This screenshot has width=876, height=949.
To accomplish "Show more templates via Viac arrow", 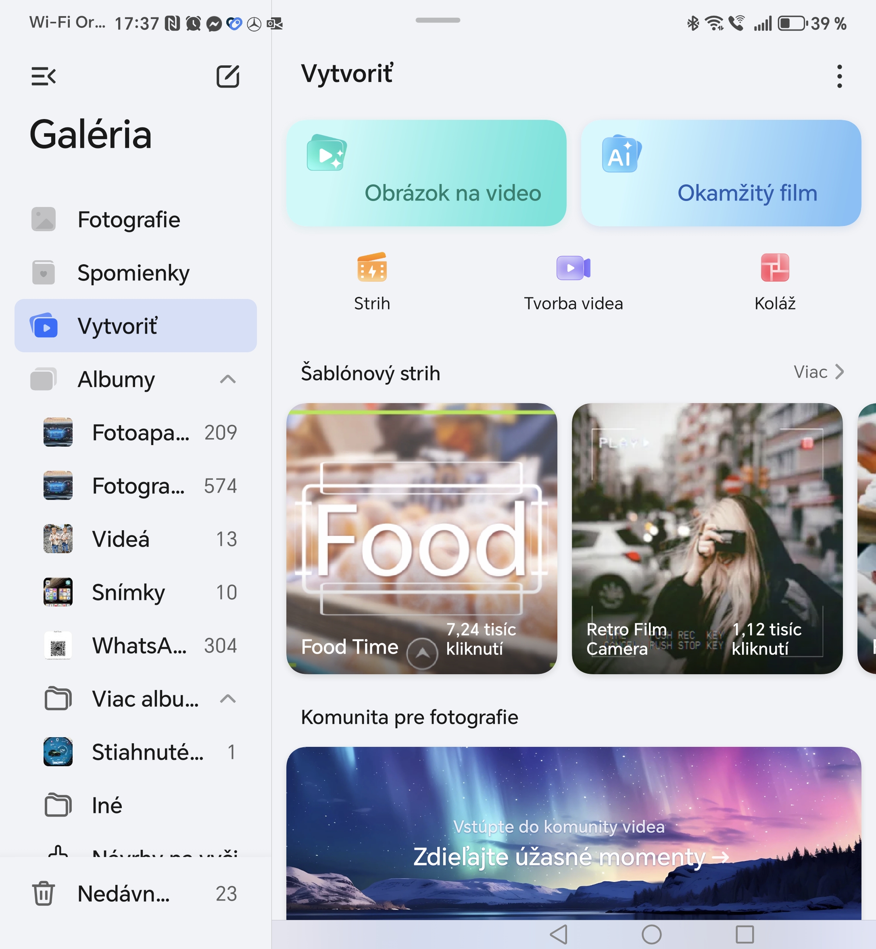I will coord(819,372).
